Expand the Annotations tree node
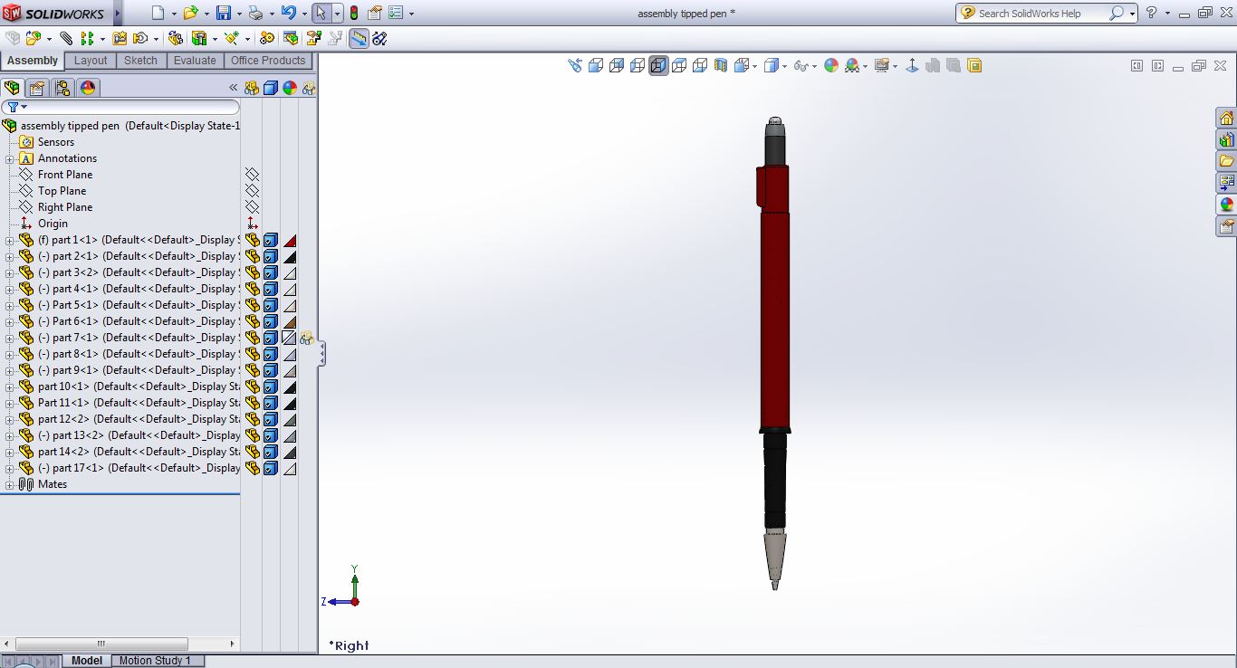The height and width of the screenshot is (668, 1237). 10,159
